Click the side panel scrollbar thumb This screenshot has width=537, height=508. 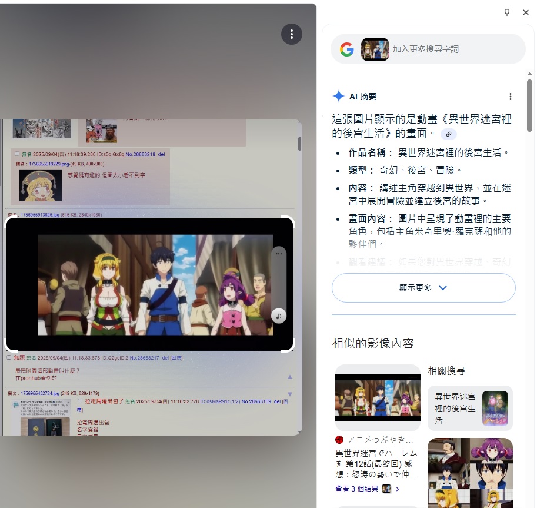[529, 105]
